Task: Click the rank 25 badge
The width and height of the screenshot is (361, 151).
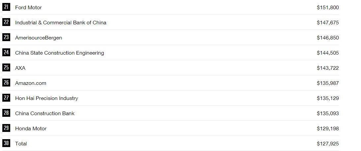Action: point(6,67)
